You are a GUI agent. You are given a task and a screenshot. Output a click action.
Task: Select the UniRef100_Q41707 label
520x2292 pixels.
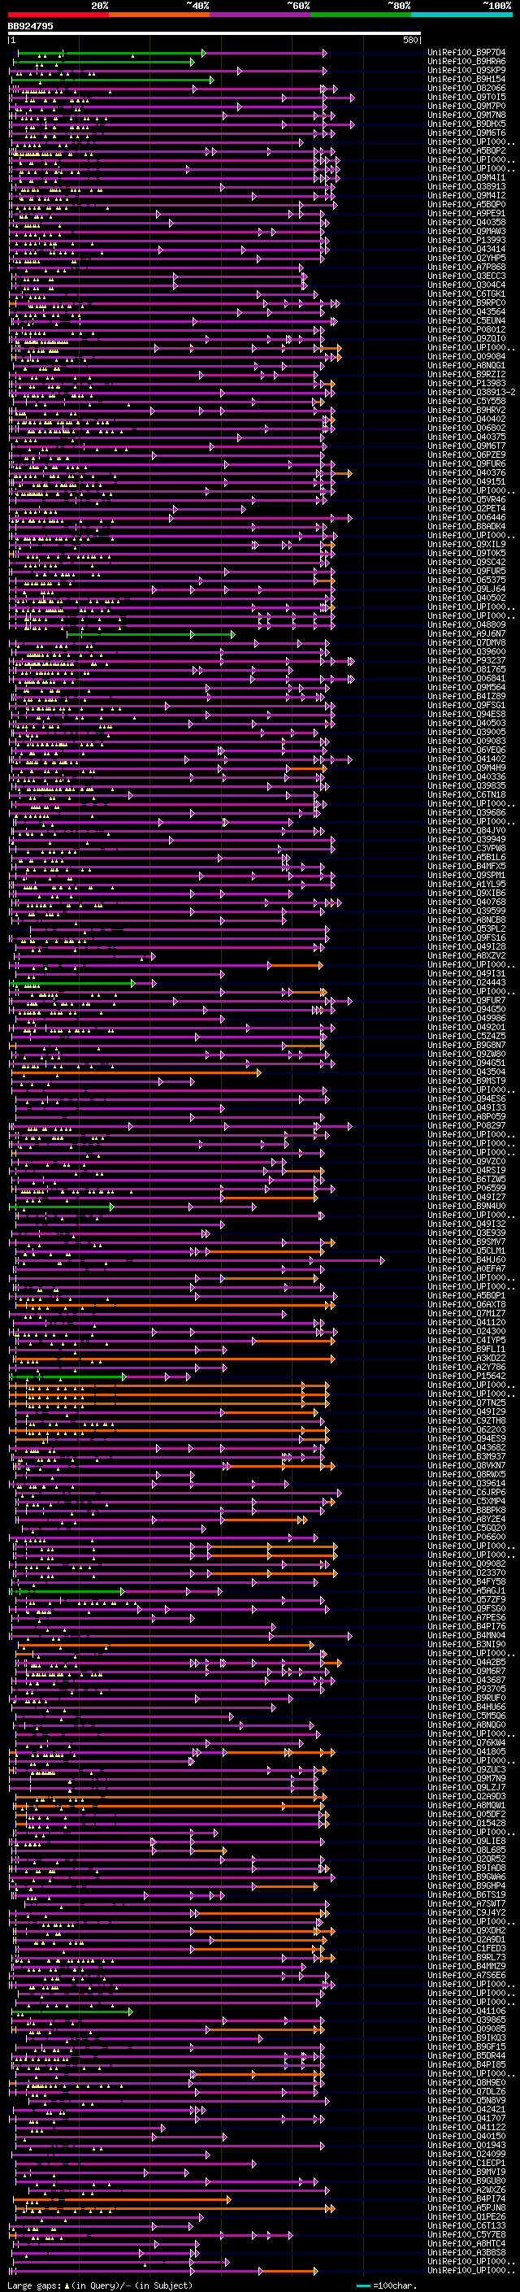[466, 2118]
